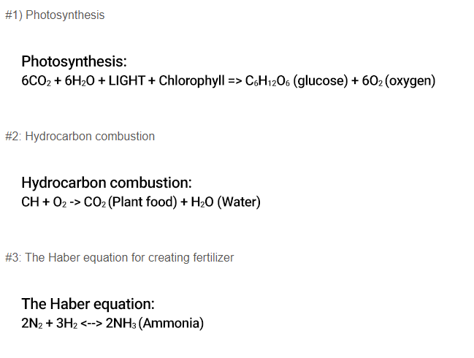
Task: Click the 'CH' term in combustion equation
Action: 30,202
